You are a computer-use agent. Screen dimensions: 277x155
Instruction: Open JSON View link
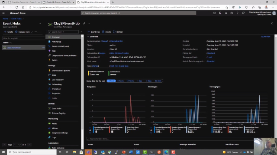click(x=266, y=37)
